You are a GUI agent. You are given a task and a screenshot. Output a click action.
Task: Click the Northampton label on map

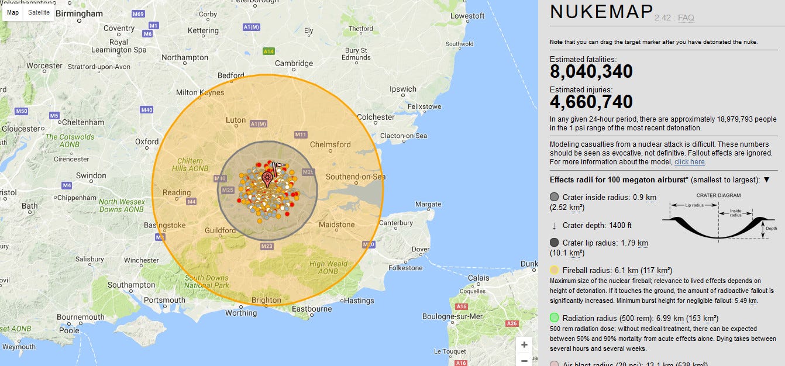click(185, 57)
